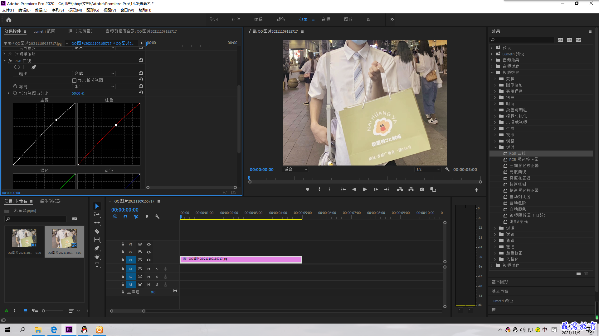Select the Pen tool in tools panel

(x=97, y=248)
